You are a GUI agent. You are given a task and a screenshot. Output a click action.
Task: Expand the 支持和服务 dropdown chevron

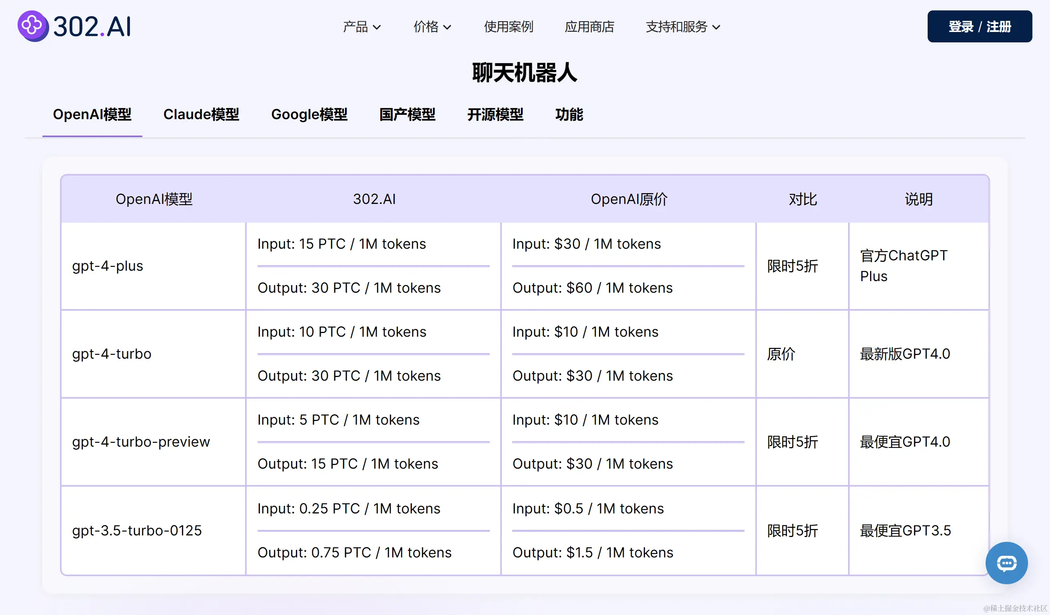(716, 28)
